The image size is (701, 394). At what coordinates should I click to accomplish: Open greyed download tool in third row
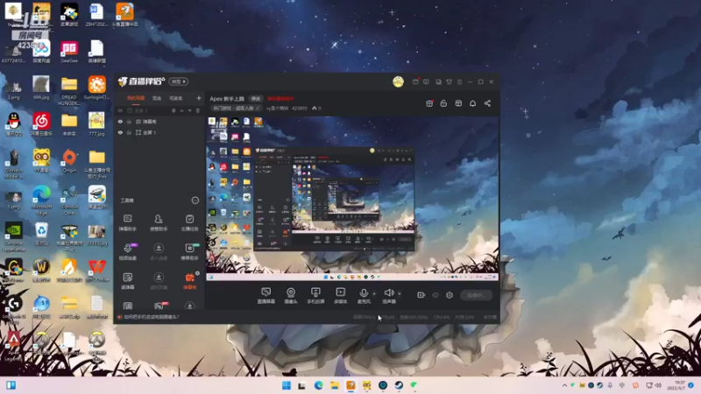click(159, 281)
